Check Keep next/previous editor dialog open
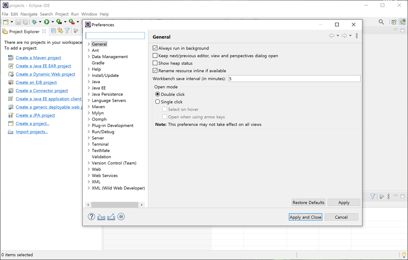Screen dimensions: 408x260 point(155,56)
